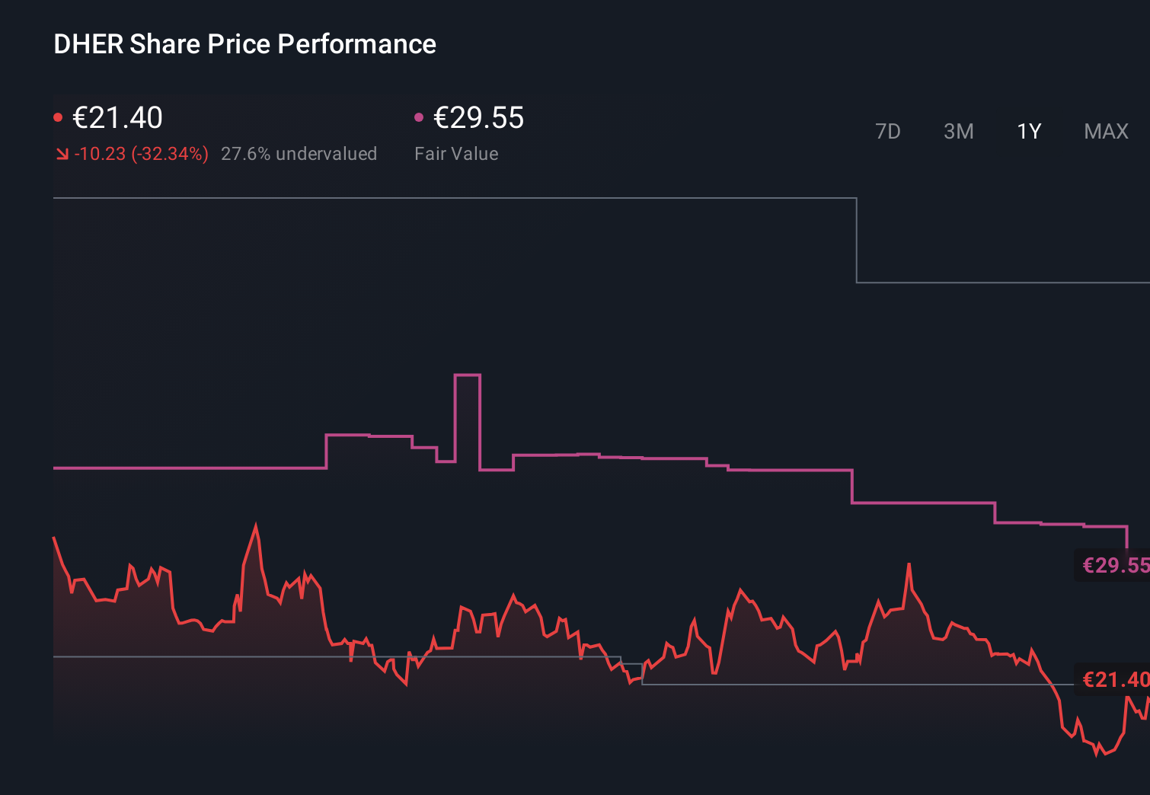Open the MAX timeframe

coord(1105,131)
